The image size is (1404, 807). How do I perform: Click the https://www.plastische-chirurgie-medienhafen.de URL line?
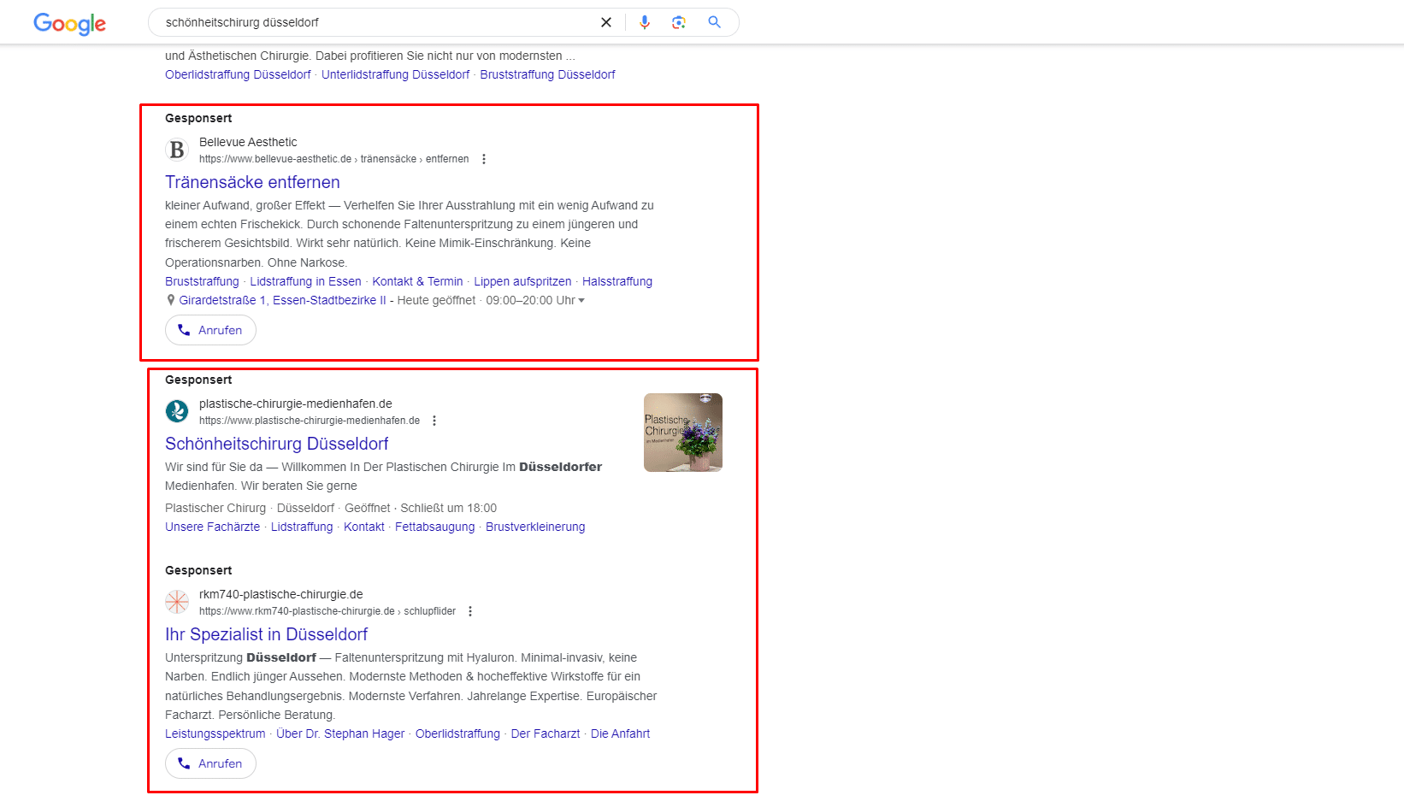click(x=310, y=421)
